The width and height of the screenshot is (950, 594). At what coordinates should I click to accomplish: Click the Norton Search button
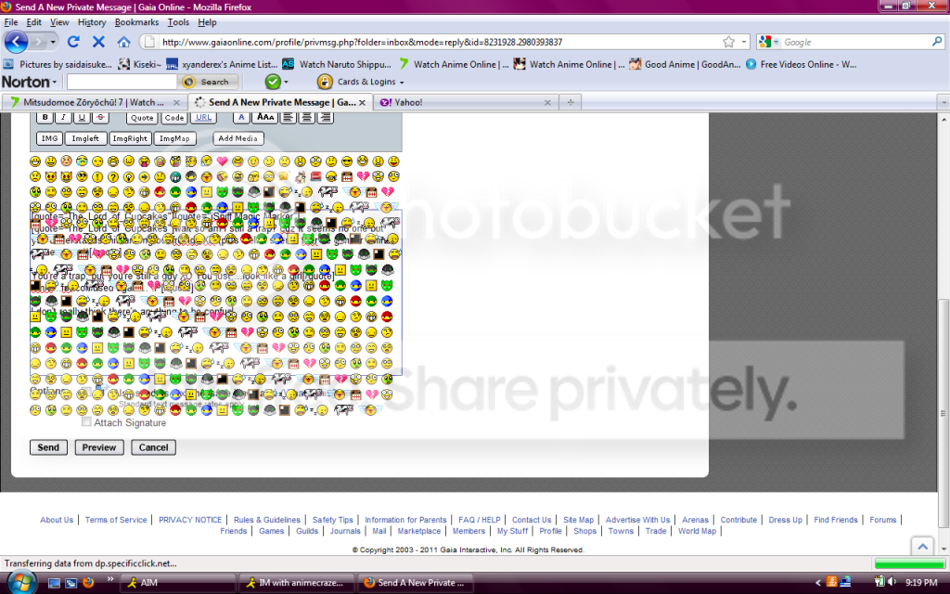click(209, 82)
